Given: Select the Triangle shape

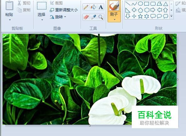Looking at the screenshot, I should click(x=166, y=4).
